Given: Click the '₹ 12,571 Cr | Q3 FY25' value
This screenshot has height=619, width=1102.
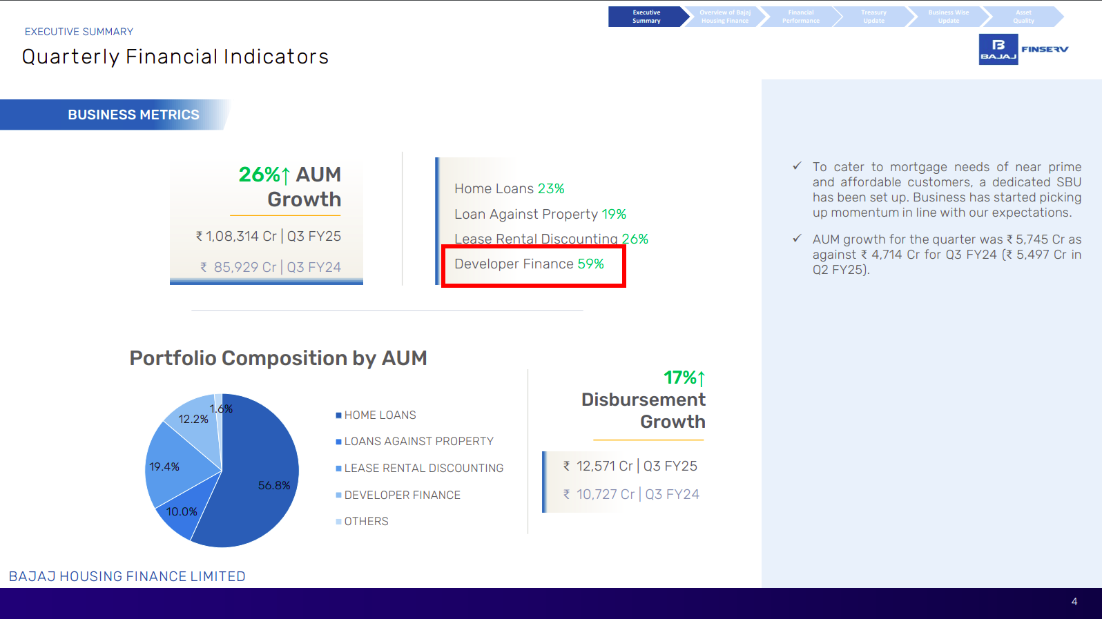Looking at the screenshot, I should point(630,466).
